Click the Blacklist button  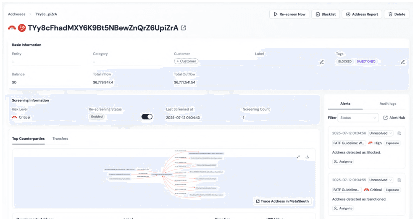[326, 14]
